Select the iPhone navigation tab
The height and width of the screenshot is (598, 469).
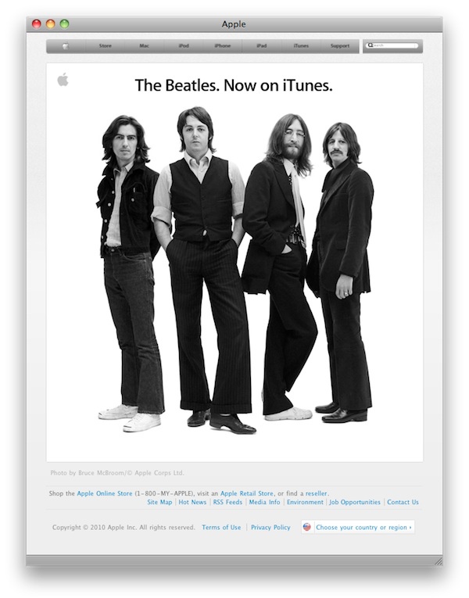[223, 46]
